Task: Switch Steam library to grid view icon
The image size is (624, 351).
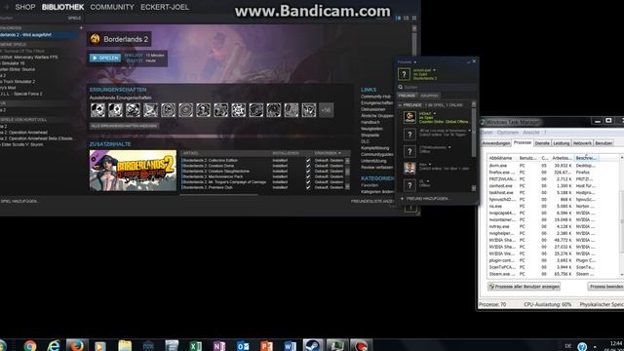Action: [414, 18]
